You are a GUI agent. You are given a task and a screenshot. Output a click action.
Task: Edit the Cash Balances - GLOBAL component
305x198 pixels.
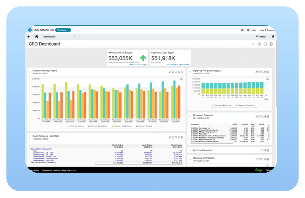[170, 137]
